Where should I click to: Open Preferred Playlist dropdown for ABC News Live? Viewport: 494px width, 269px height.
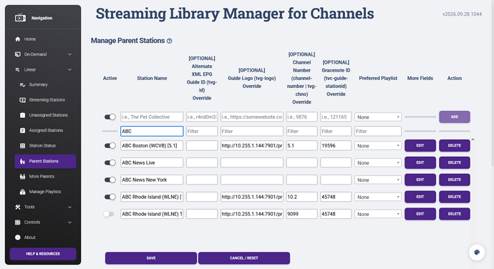coord(378,162)
